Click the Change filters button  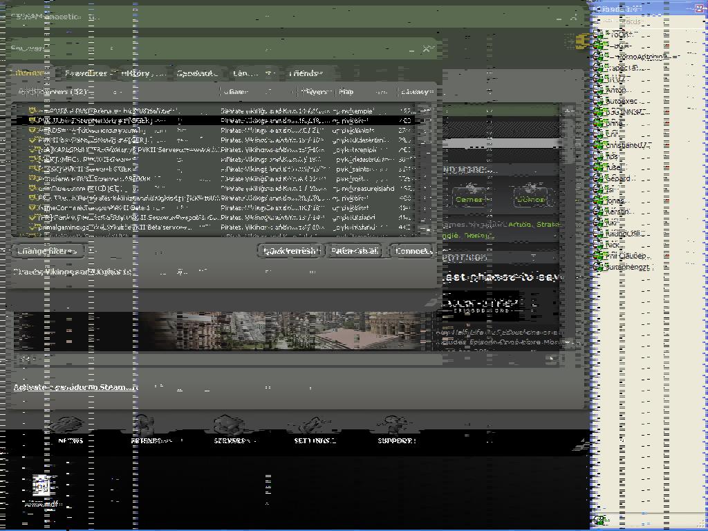click(x=47, y=251)
